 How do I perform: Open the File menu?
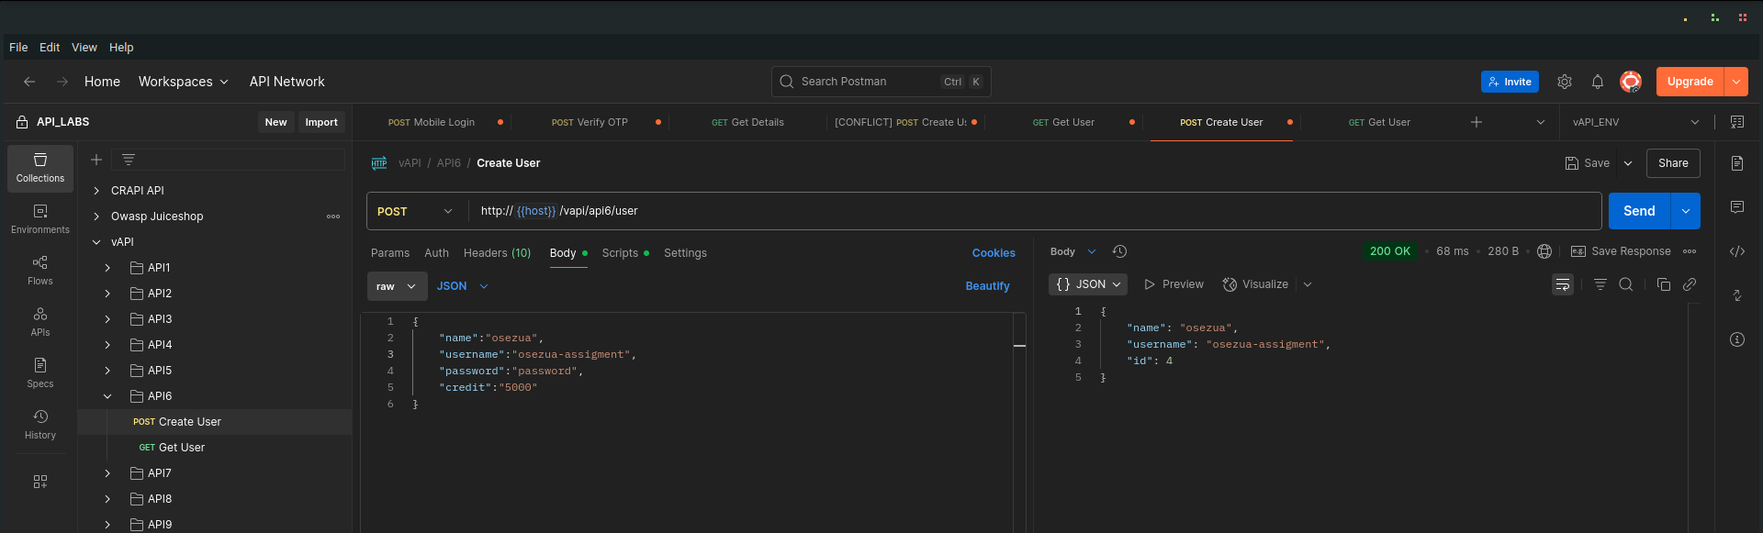tap(18, 48)
